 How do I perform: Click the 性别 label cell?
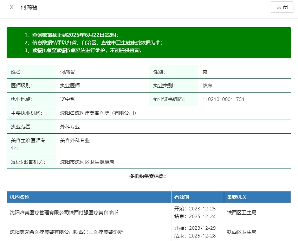174,72
